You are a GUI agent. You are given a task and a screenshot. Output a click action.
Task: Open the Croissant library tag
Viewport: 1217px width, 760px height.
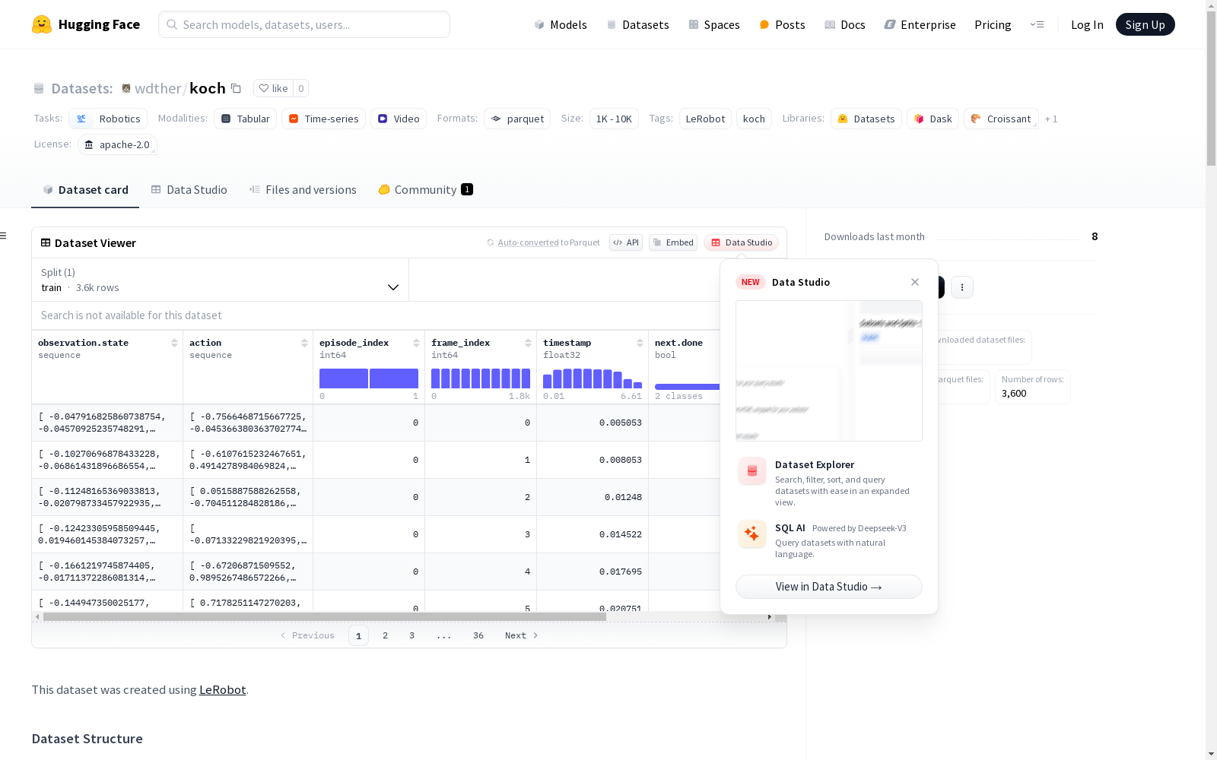pos(1001,119)
